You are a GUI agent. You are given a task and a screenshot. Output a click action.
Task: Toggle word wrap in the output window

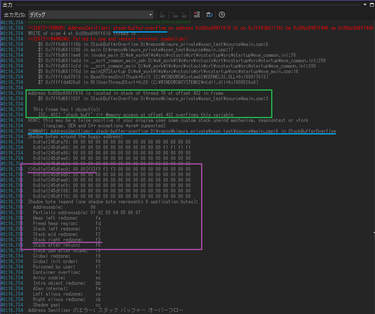pos(209,15)
